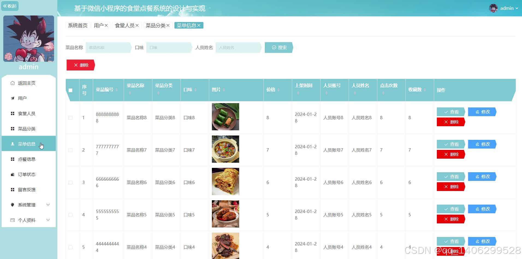Open dish image for 菜品名称4
This screenshot has height=259, width=522.
226,246
